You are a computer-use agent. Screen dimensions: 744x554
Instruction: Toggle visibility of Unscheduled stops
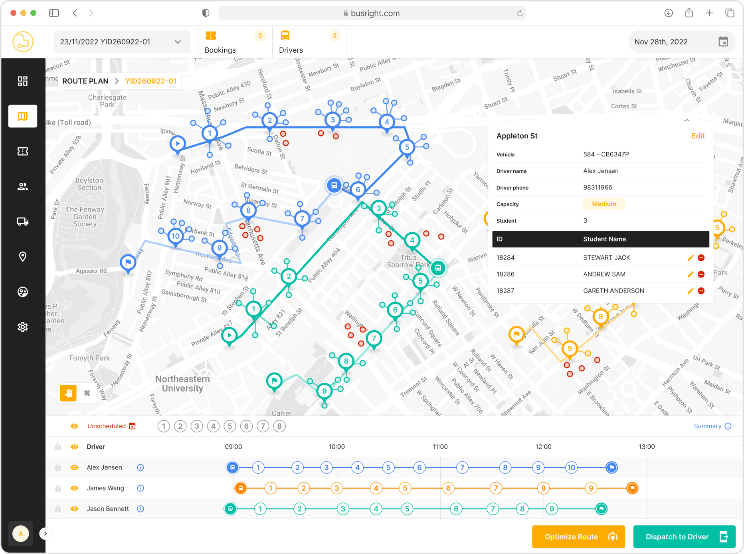point(74,426)
